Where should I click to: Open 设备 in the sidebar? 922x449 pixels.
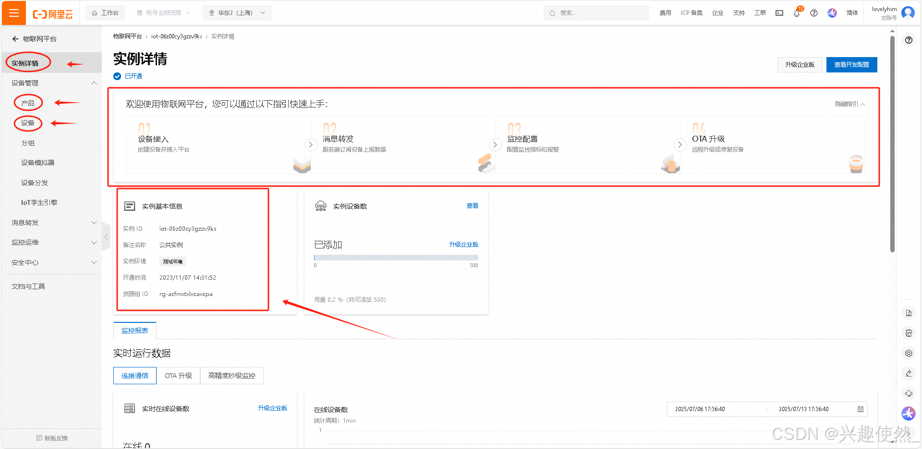click(x=28, y=123)
